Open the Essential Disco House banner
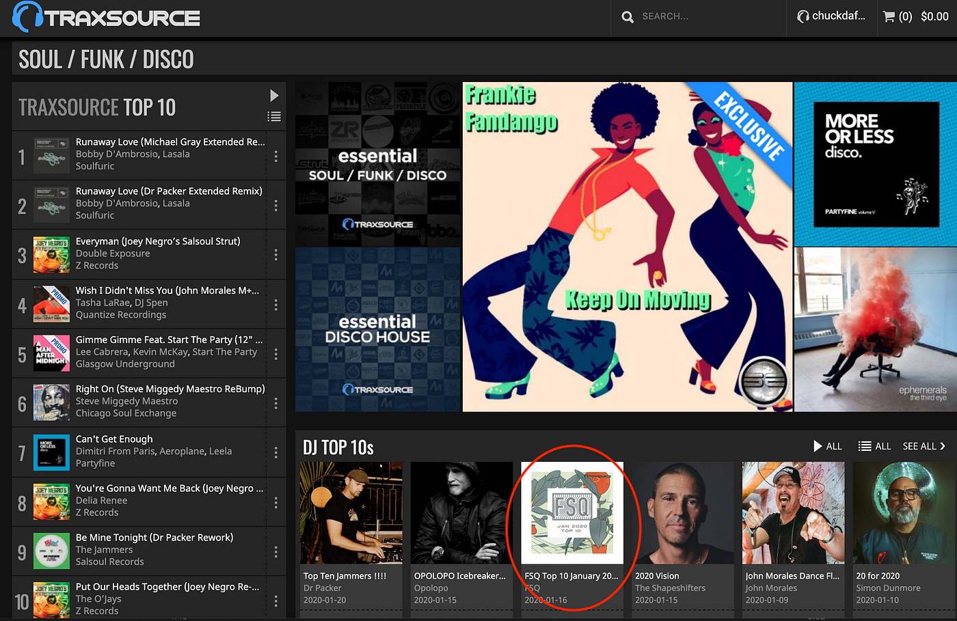Viewport: 957px width, 621px height. 377,329
